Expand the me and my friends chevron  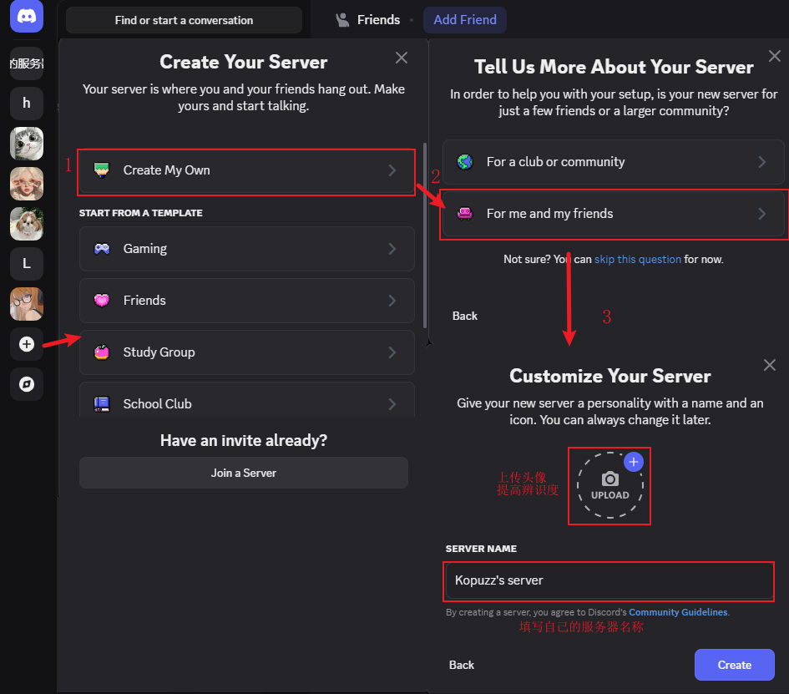(x=762, y=214)
